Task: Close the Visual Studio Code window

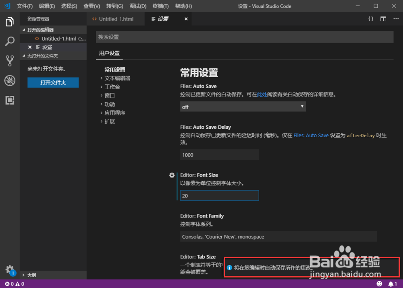Action: [x=394, y=6]
